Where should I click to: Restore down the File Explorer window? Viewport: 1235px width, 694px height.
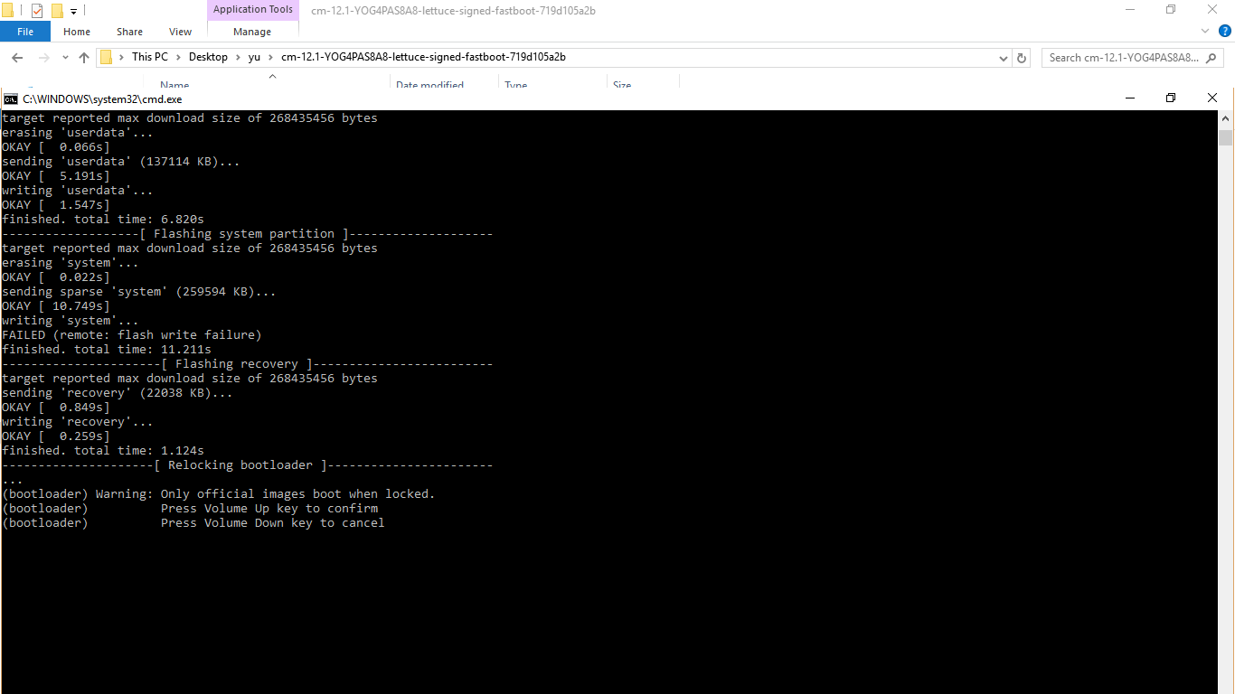pyautogui.click(x=1171, y=9)
